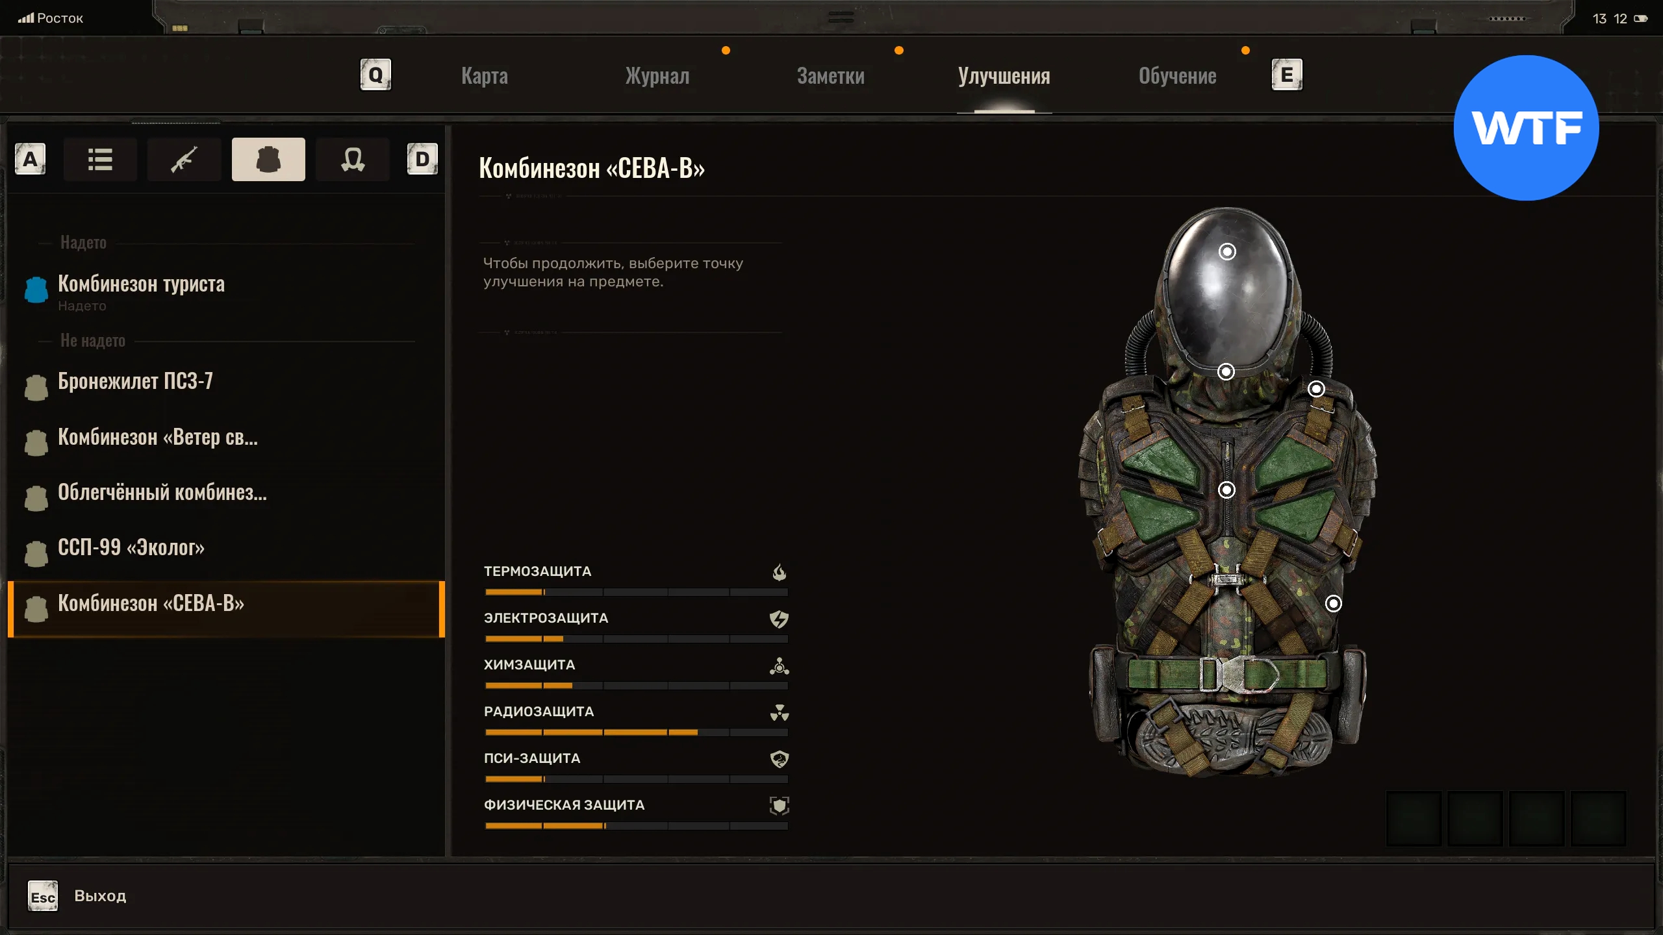Select the all-items list category icon
Image resolution: width=1663 pixels, height=935 pixels.
(x=100, y=159)
